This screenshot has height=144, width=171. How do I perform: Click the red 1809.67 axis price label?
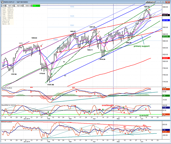click(166, 58)
